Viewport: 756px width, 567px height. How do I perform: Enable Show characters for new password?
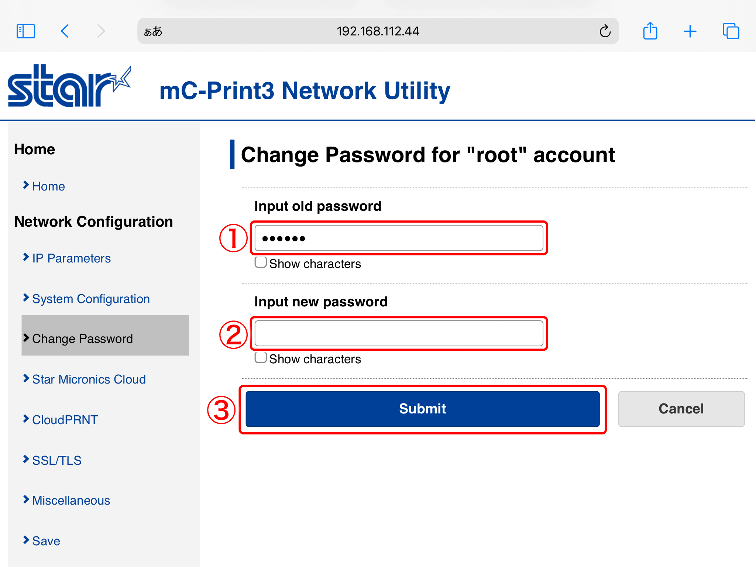point(261,358)
